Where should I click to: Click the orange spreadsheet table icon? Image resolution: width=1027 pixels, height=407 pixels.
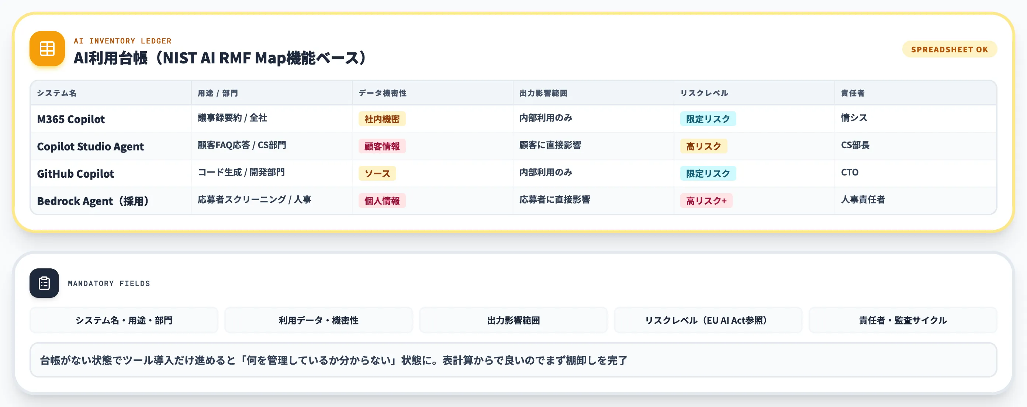47,49
